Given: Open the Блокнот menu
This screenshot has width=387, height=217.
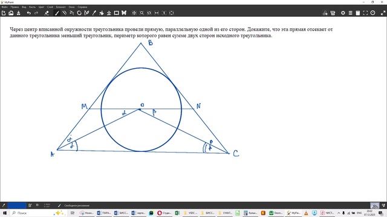Looking at the screenshot, I should click(60, 7).
